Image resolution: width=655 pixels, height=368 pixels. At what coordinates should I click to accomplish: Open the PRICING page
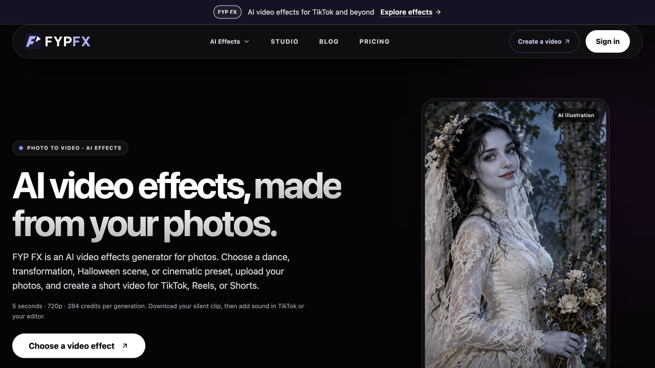tap(375, 41)
